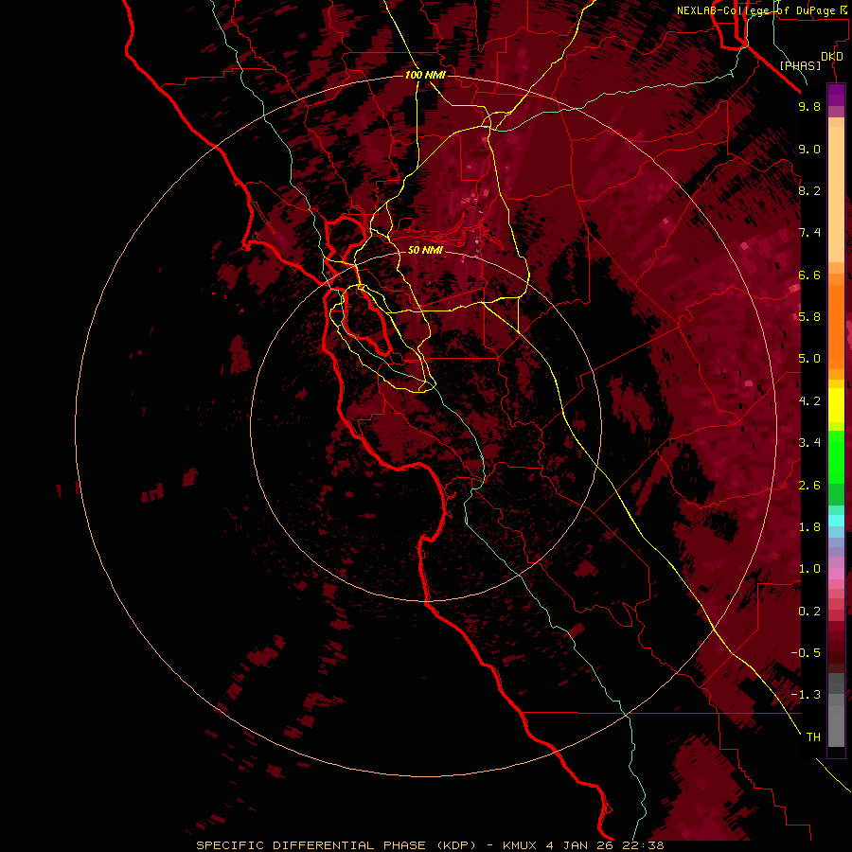Pick the yellow band on the color scale
The height and width of the screenshot is (852, 852).
pos(836,405)
